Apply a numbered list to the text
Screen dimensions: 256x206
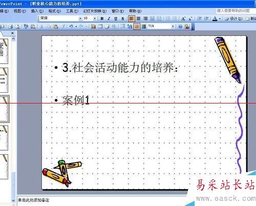pos(168,18)
